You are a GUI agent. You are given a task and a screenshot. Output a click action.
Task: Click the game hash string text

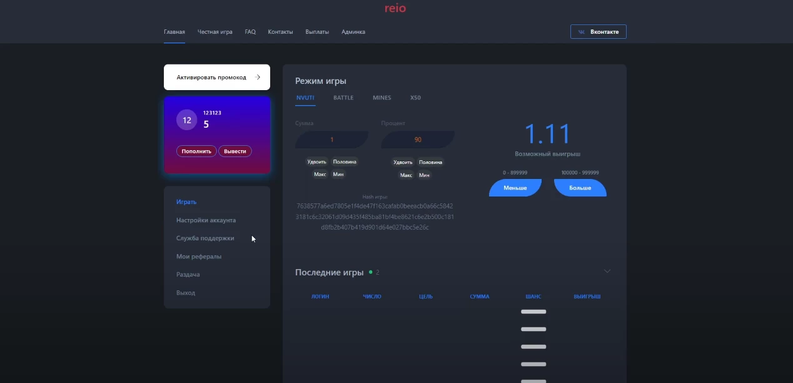pyautogui.click(x=375, y=217)
